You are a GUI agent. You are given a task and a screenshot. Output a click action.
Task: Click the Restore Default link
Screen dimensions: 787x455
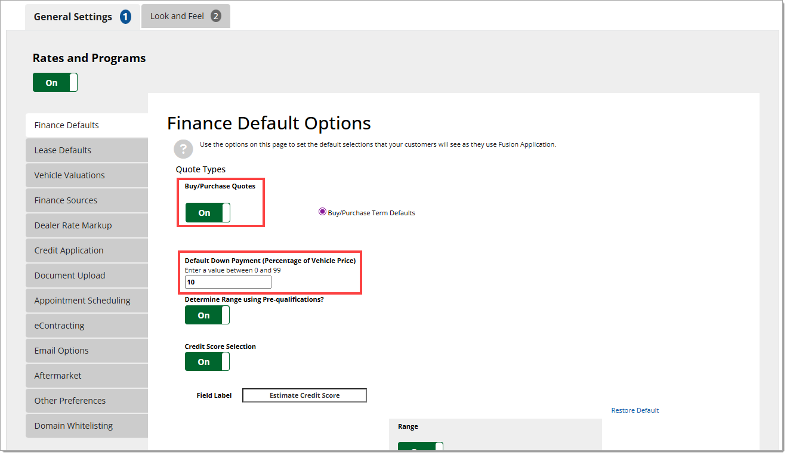[635, 410]
